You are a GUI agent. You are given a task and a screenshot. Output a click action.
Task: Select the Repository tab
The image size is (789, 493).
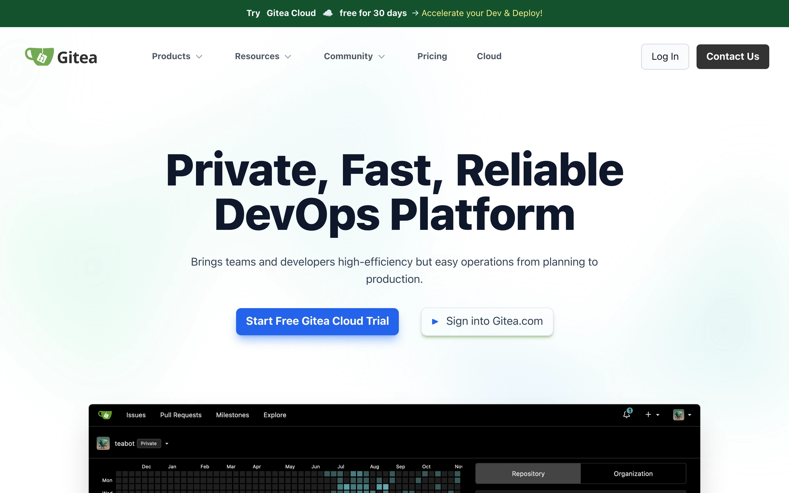[528, 474]
